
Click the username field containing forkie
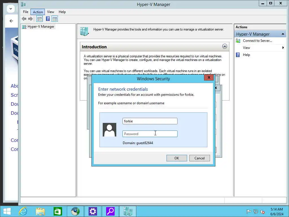(150, 121)
